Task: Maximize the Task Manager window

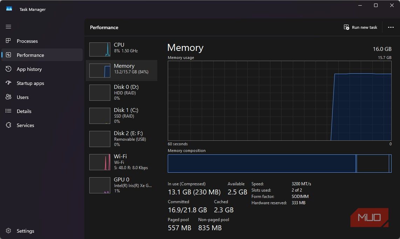Action: click(376, 5)
